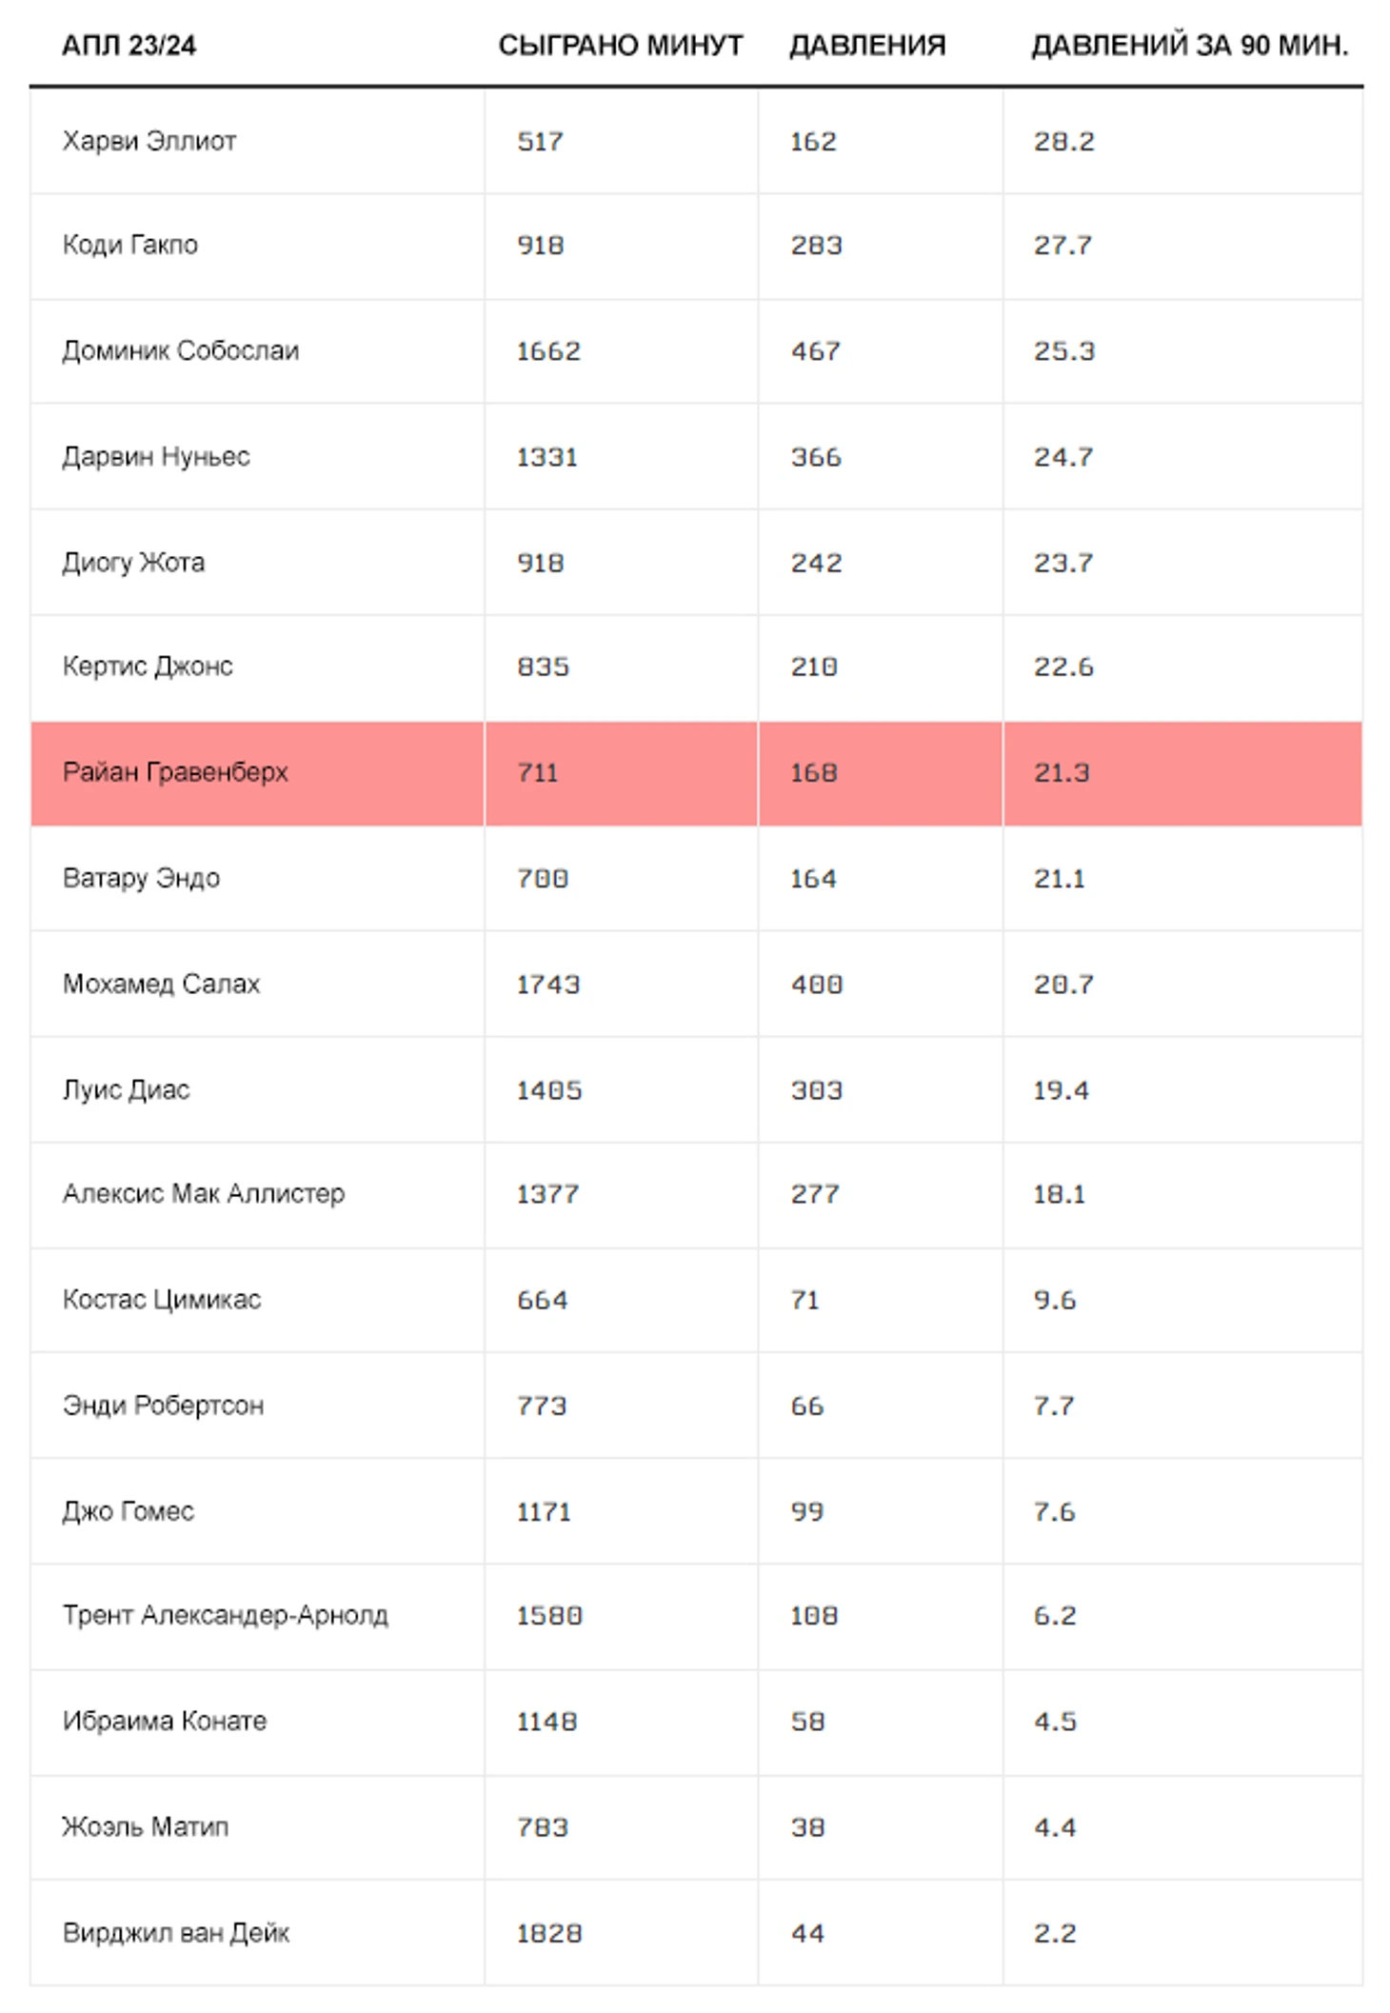Click the 2.2 value for Вирджил ван Дейк
This screenshot has width=1390, height=2013.
1055,1933
